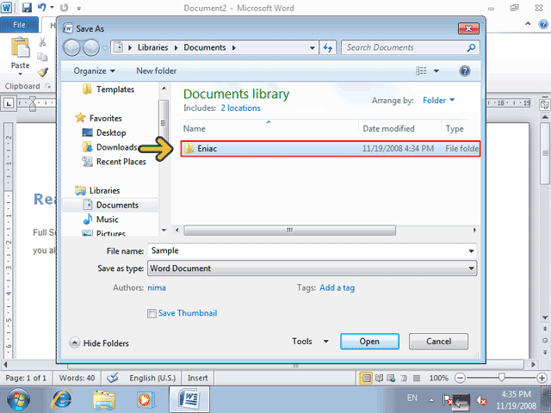
Task: Select the Format Painter brush icon
Action: point(42,72)
